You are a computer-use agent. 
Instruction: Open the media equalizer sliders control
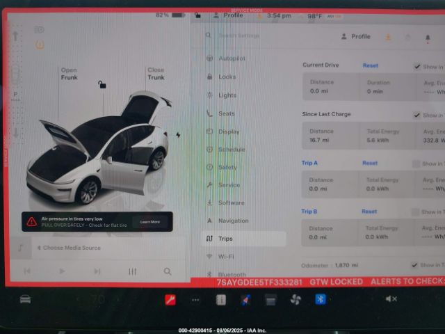[x=132, y=271]
